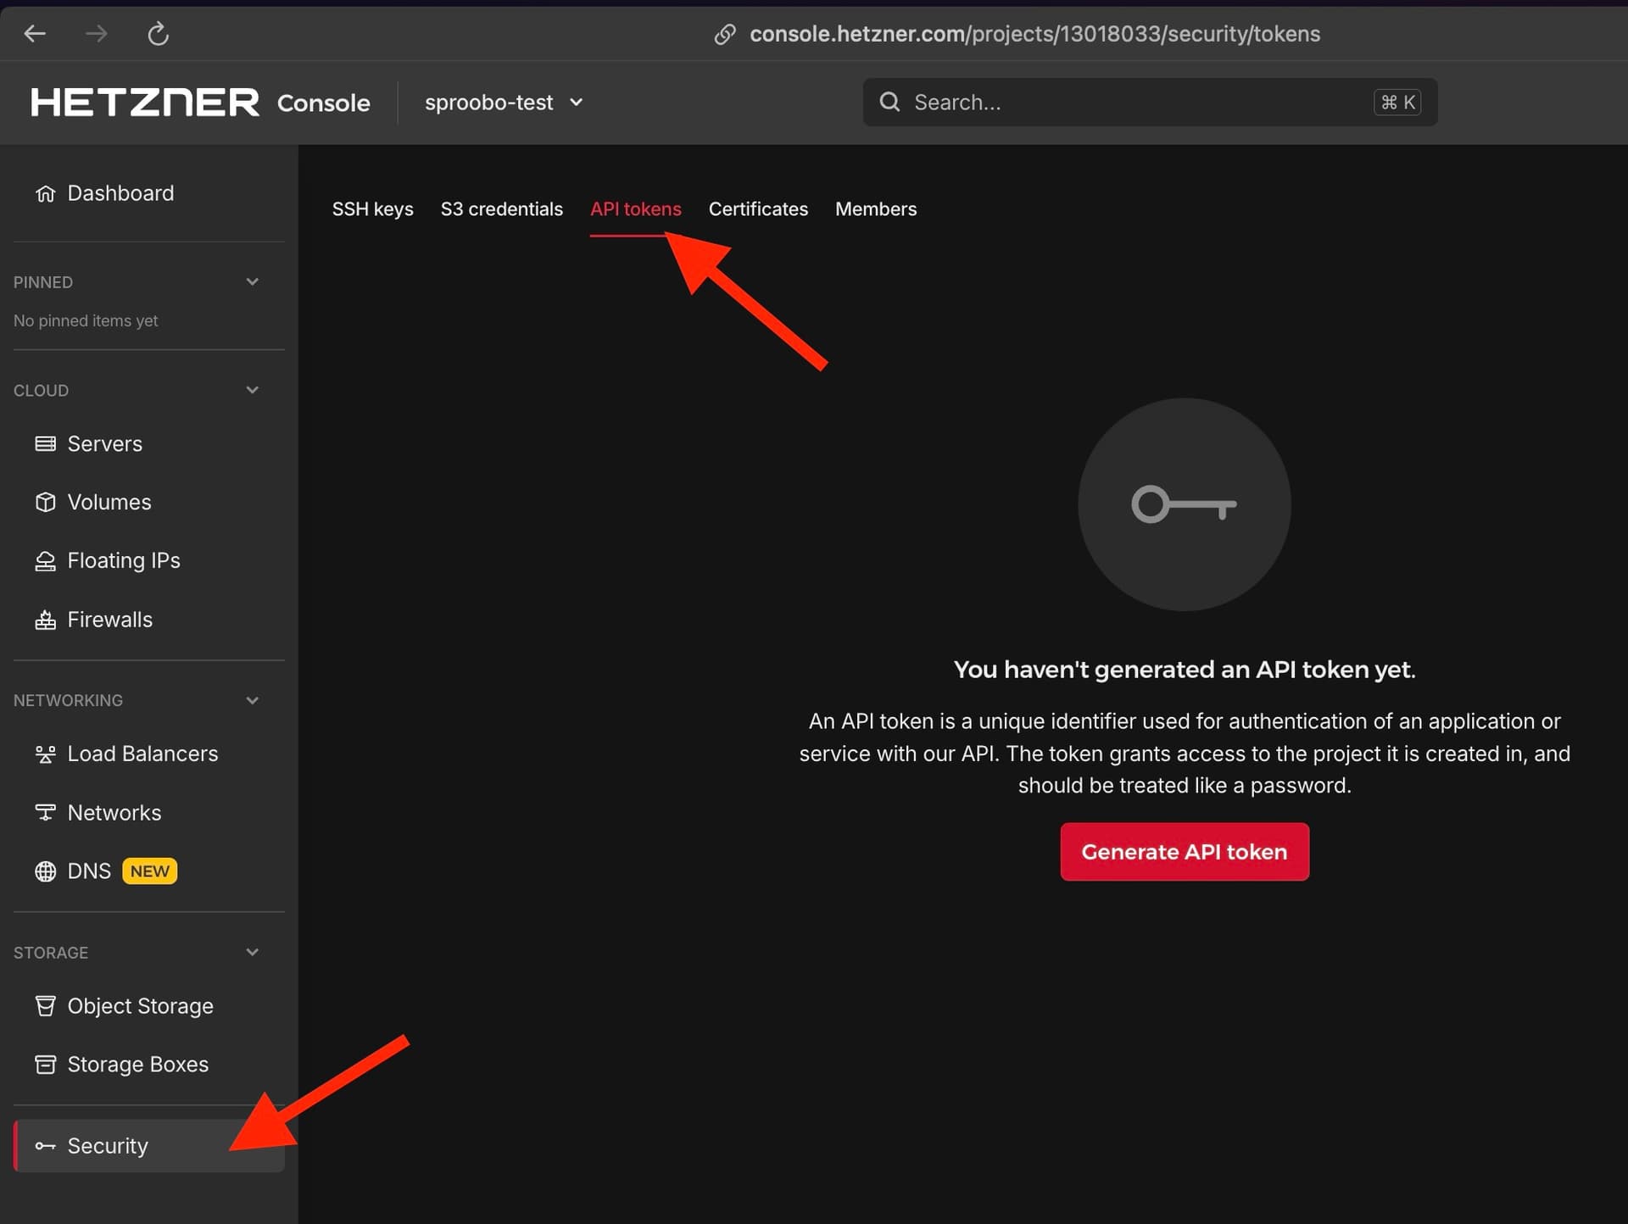1628x1224 pixels.
Task: Click the Networks icon
Action: pyautogui.click(x=45, y=812)
